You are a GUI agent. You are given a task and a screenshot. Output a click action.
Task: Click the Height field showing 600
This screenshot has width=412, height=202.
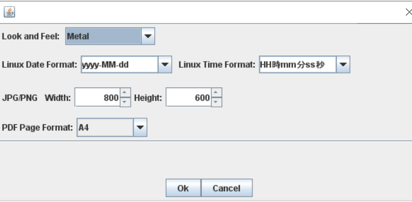tap(189, 97)
